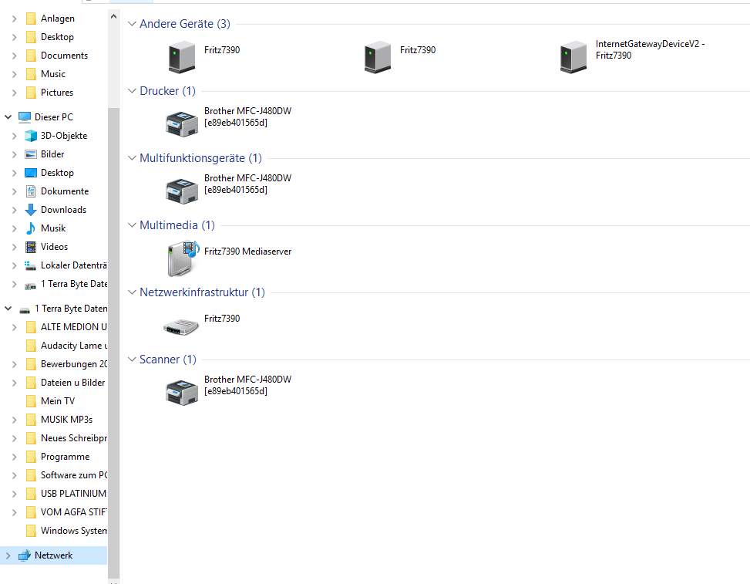Select Dateien u Bilder folder
The image size is (750, 584).
[72, 383]
